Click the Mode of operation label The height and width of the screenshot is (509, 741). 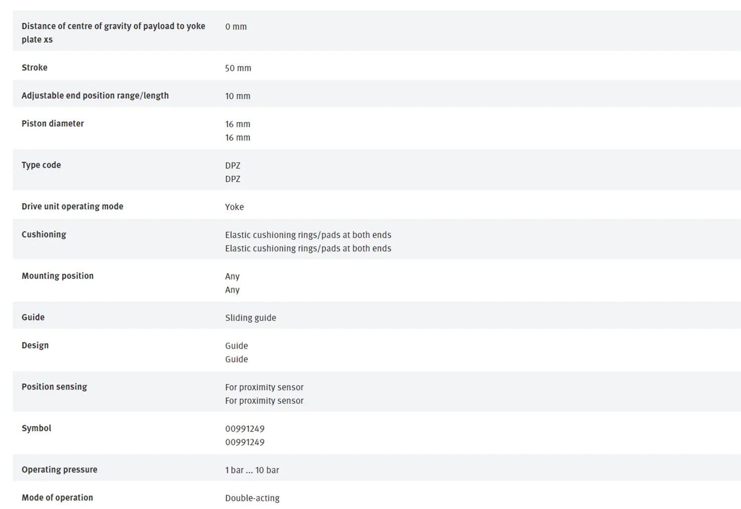[57, 498]
